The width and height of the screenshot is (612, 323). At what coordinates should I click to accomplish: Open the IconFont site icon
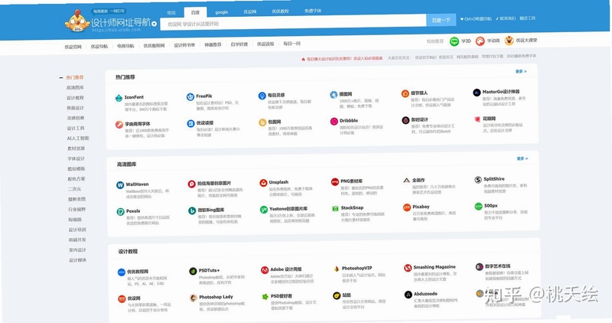pyautogui.click(x=119, y=98)
